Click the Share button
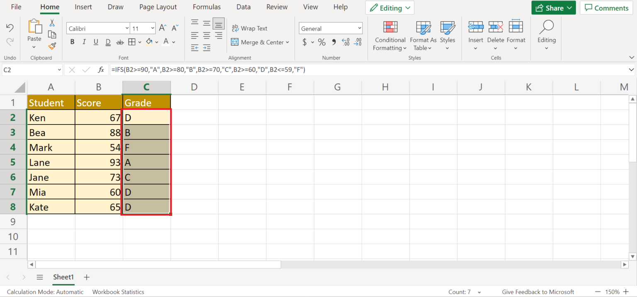The width and height of the screenshot is (637, 297). [x=553, y=7]
